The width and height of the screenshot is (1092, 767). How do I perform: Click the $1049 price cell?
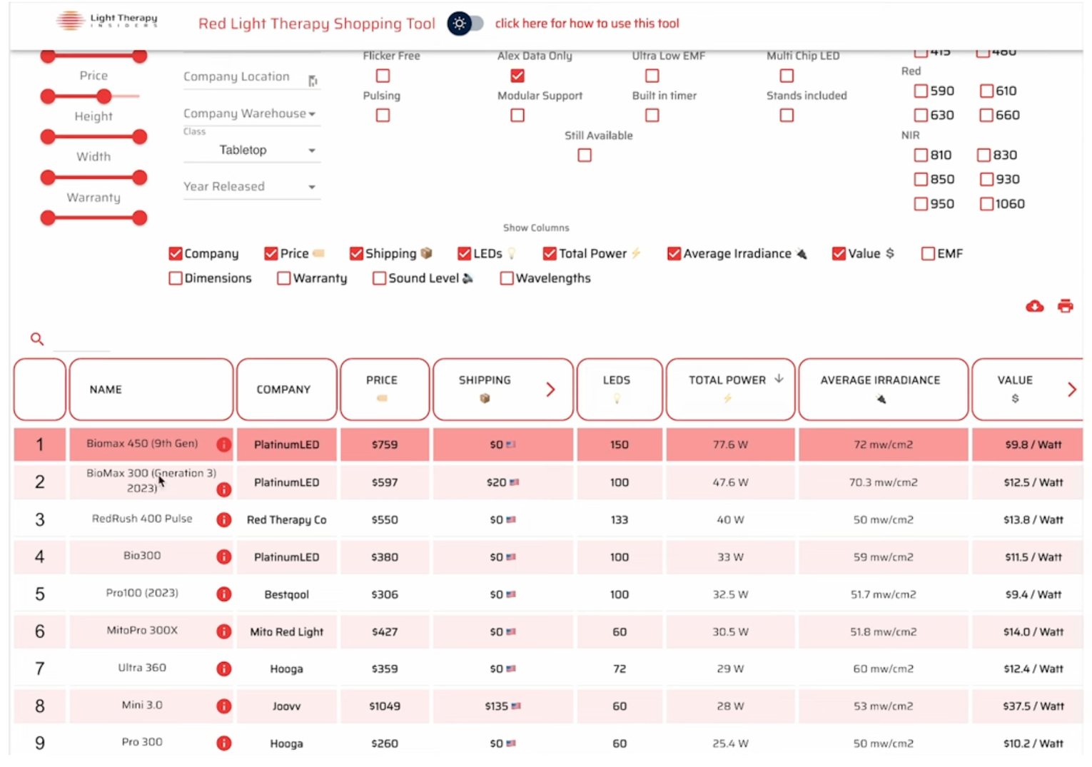[385, 706]
